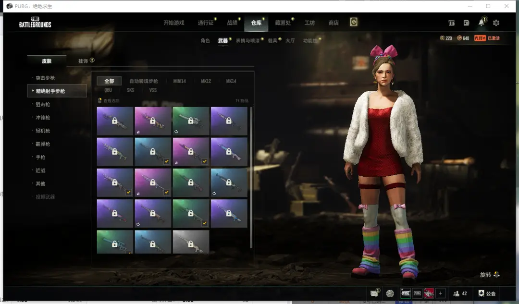Click the round emblem icon beside chat
Screen dimensions: 519x304
390,293
